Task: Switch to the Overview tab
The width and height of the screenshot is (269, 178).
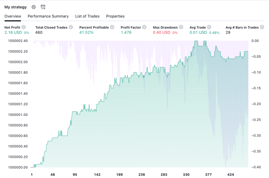Action: 13,16
